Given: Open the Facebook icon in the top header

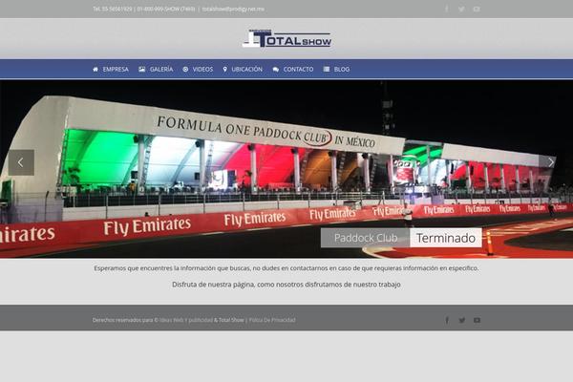Looking at the screenshot, I should coord(447,9).
